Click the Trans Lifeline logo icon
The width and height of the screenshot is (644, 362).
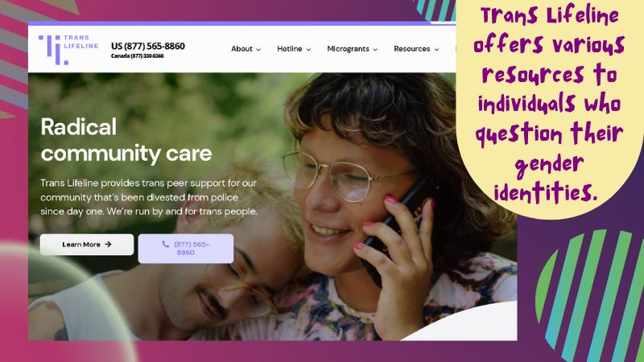[x=53, y=50]
